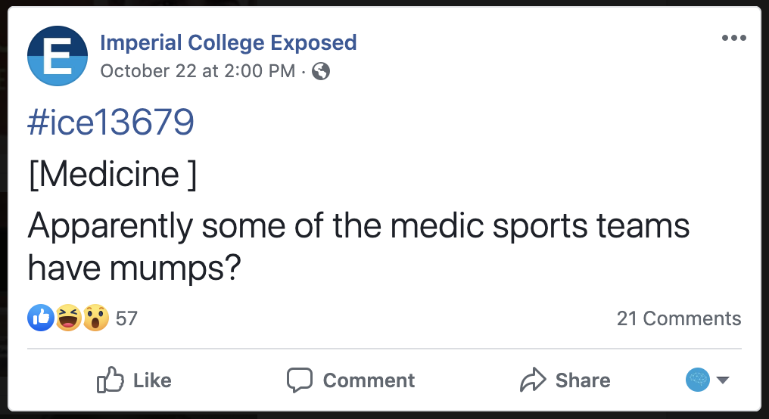Screen dimensions: 769x419
Task: Click the blue thumbs-up reaction icon
Action: tap(40, 318)
